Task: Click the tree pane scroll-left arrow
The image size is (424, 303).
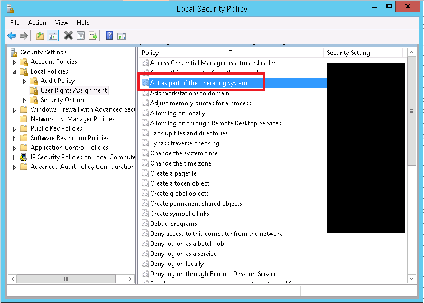Action: coord(13,279)
